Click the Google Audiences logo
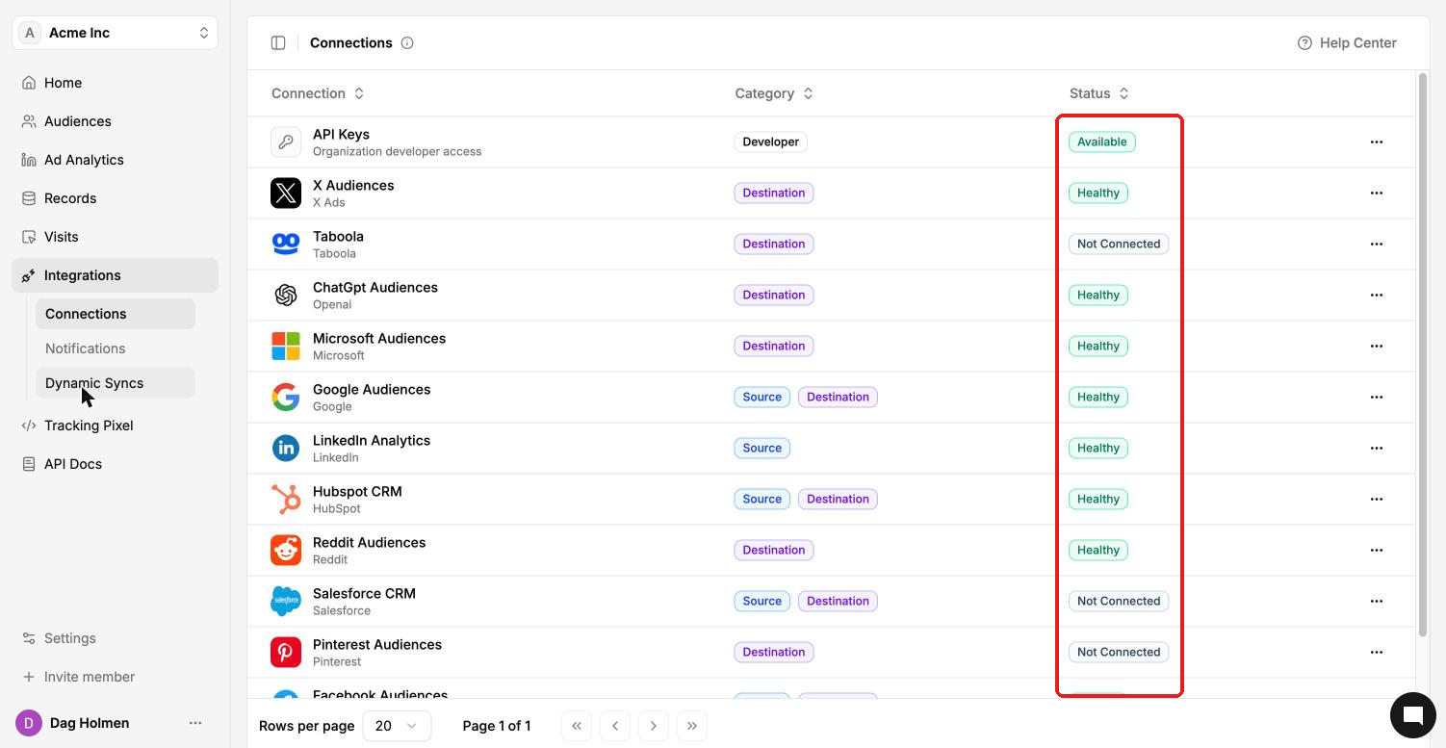The width and height of the screenshot is (1446, 748). [286, 398]
